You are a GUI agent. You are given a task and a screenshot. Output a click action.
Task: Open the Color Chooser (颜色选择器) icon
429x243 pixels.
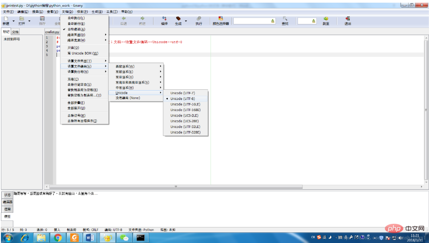point(221,18)
